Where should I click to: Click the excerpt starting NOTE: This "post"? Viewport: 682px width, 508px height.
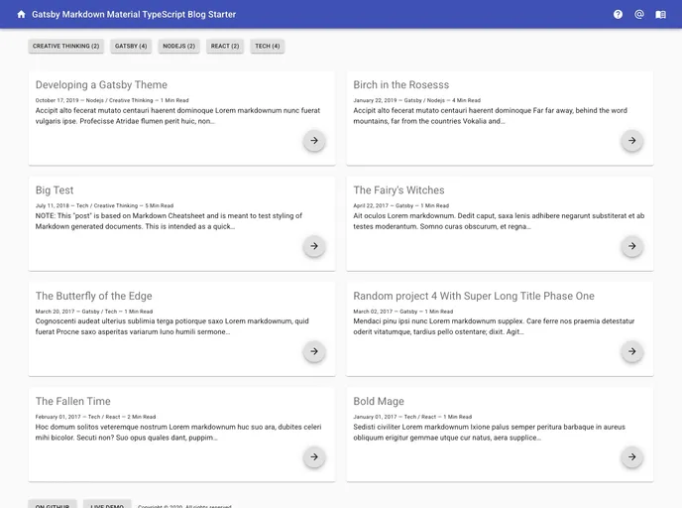tap(169, 221)
